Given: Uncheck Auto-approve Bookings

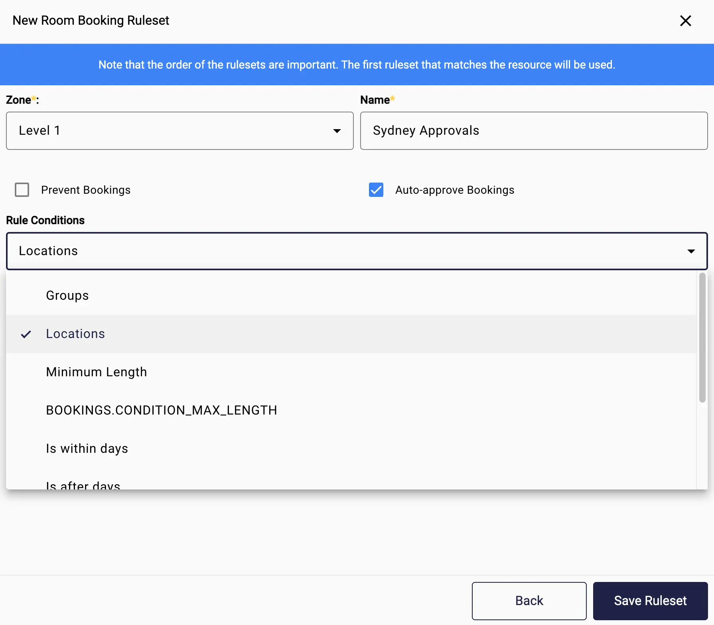Looking at the screenshot, I should pyautogui.click(x=376, y=190).
